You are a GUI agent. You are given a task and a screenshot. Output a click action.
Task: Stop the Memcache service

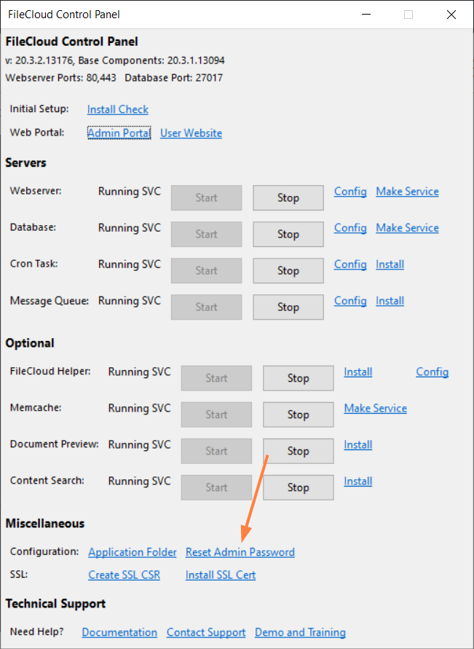tap(298, 414)
